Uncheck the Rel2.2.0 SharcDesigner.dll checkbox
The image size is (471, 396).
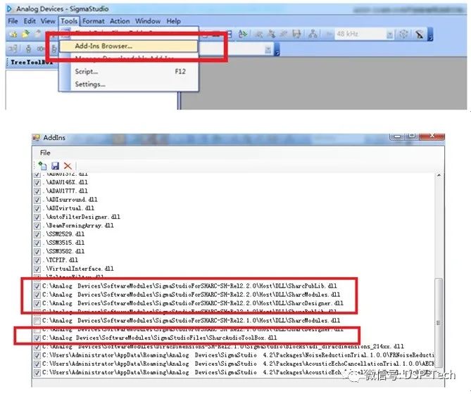click(37, 304)
